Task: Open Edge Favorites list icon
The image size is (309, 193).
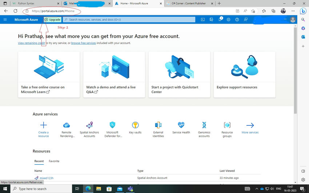Action: click(264, 11)
